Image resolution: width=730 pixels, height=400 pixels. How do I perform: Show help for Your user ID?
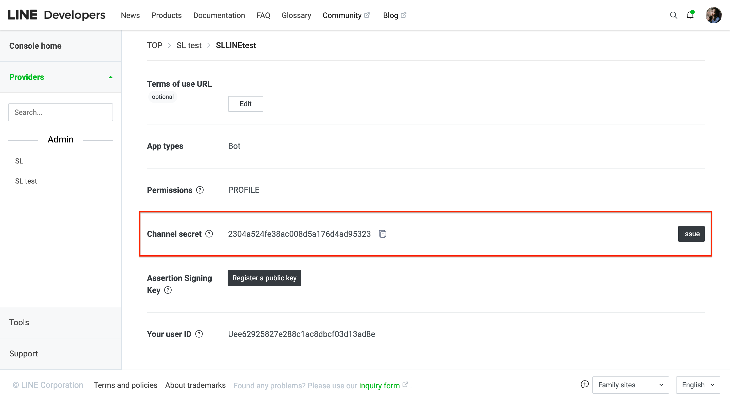click(x=199, y=334)
